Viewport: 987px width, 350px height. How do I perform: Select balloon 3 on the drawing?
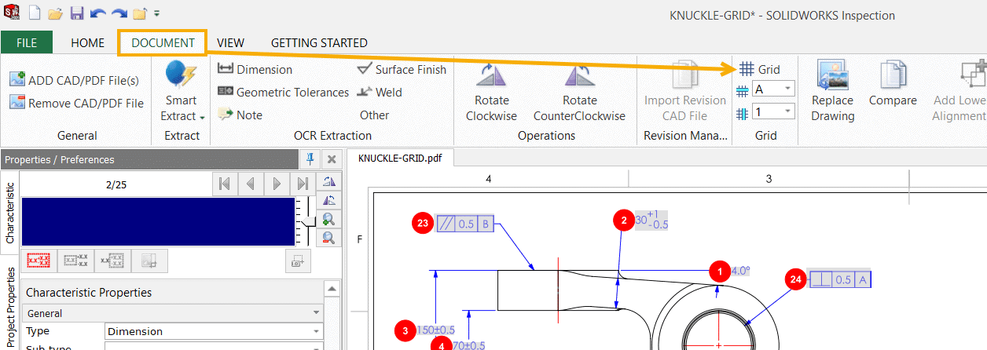pyautogui.click(x=405, y=330)
